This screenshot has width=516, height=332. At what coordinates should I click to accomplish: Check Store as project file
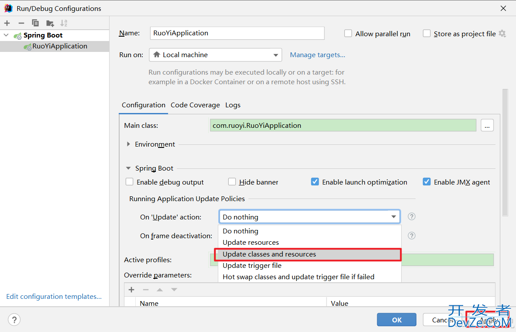pos(427,34)
